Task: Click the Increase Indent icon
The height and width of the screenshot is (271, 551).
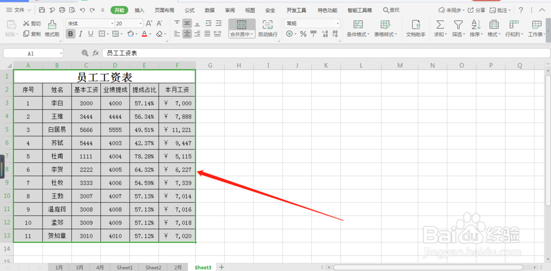Action: point(219,24)
